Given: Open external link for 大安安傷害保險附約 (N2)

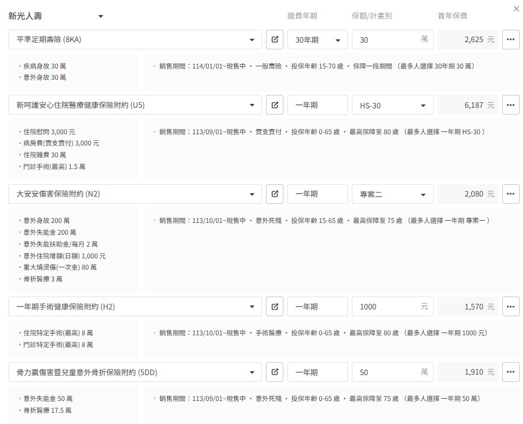Looking at the screenshot, I should (274, 194).
